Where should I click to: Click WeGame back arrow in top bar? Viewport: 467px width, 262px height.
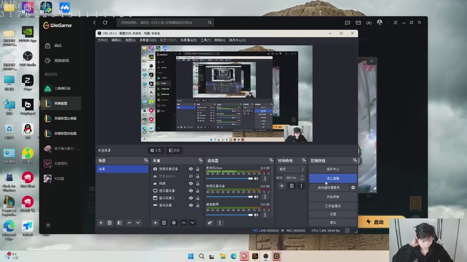(x=95, y=23)
